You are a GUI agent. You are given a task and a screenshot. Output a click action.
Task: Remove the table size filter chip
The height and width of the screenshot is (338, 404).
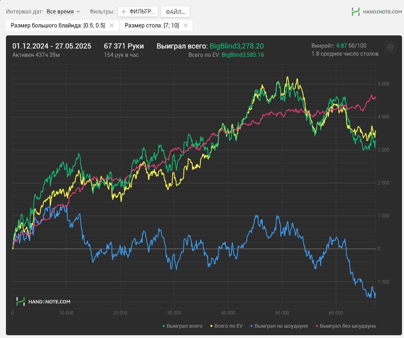point(186,25)
